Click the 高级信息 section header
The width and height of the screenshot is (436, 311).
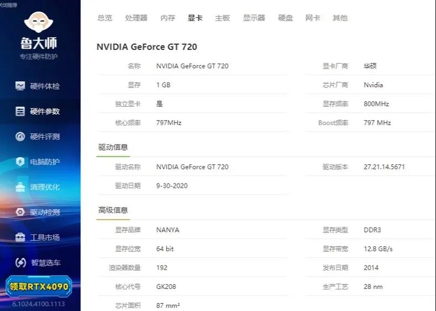pos(113,210)
